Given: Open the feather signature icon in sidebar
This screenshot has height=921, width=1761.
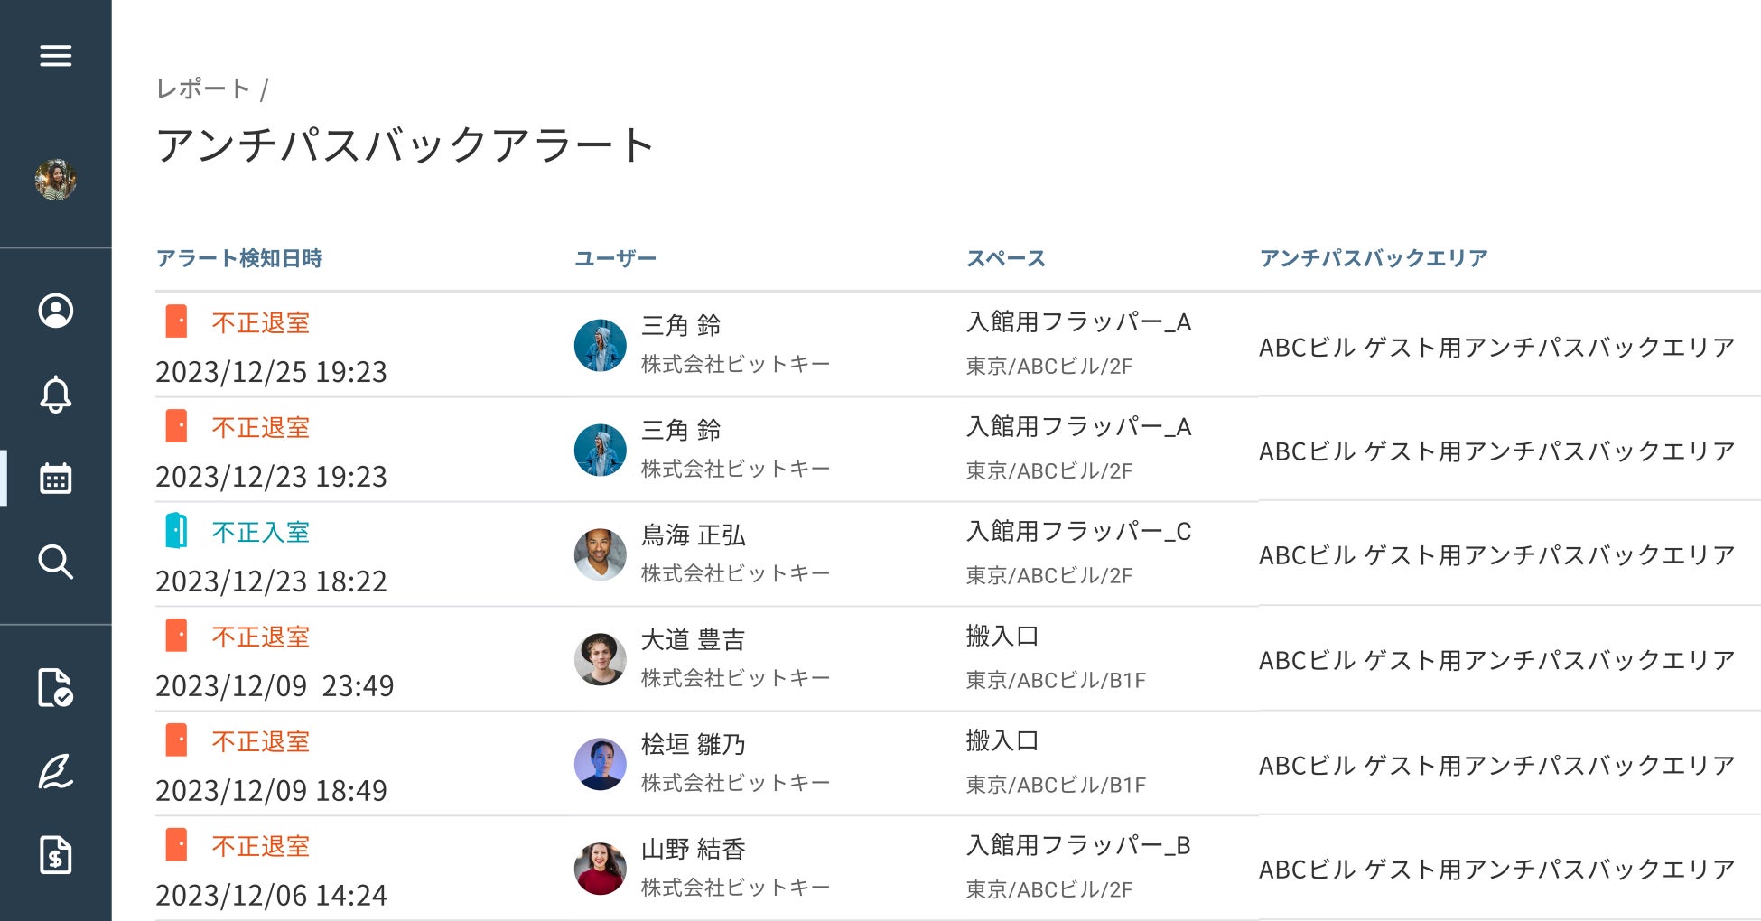Looking at the screenshot, I should tap(55, 771).
